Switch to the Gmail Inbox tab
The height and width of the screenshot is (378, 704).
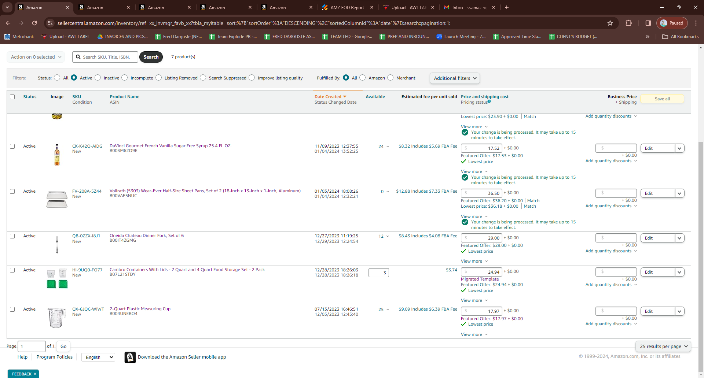tap(469, 7)
